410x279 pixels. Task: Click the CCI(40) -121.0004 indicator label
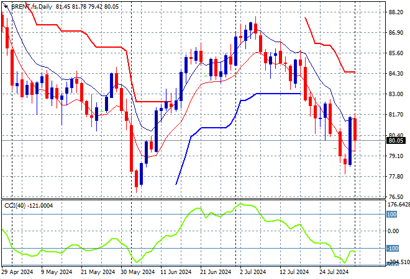tap(29, 206)
